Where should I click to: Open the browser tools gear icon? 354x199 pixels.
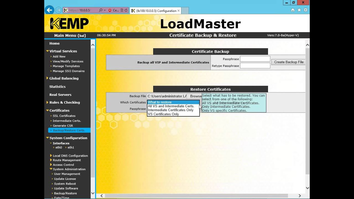tap(306, 10)
